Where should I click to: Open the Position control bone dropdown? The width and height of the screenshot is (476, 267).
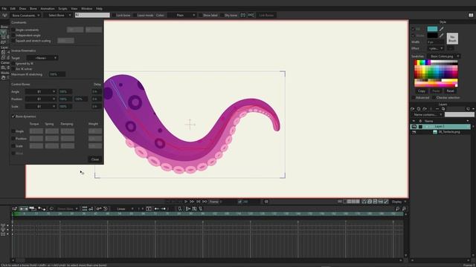pyautogui.click(x=40, y=99)
